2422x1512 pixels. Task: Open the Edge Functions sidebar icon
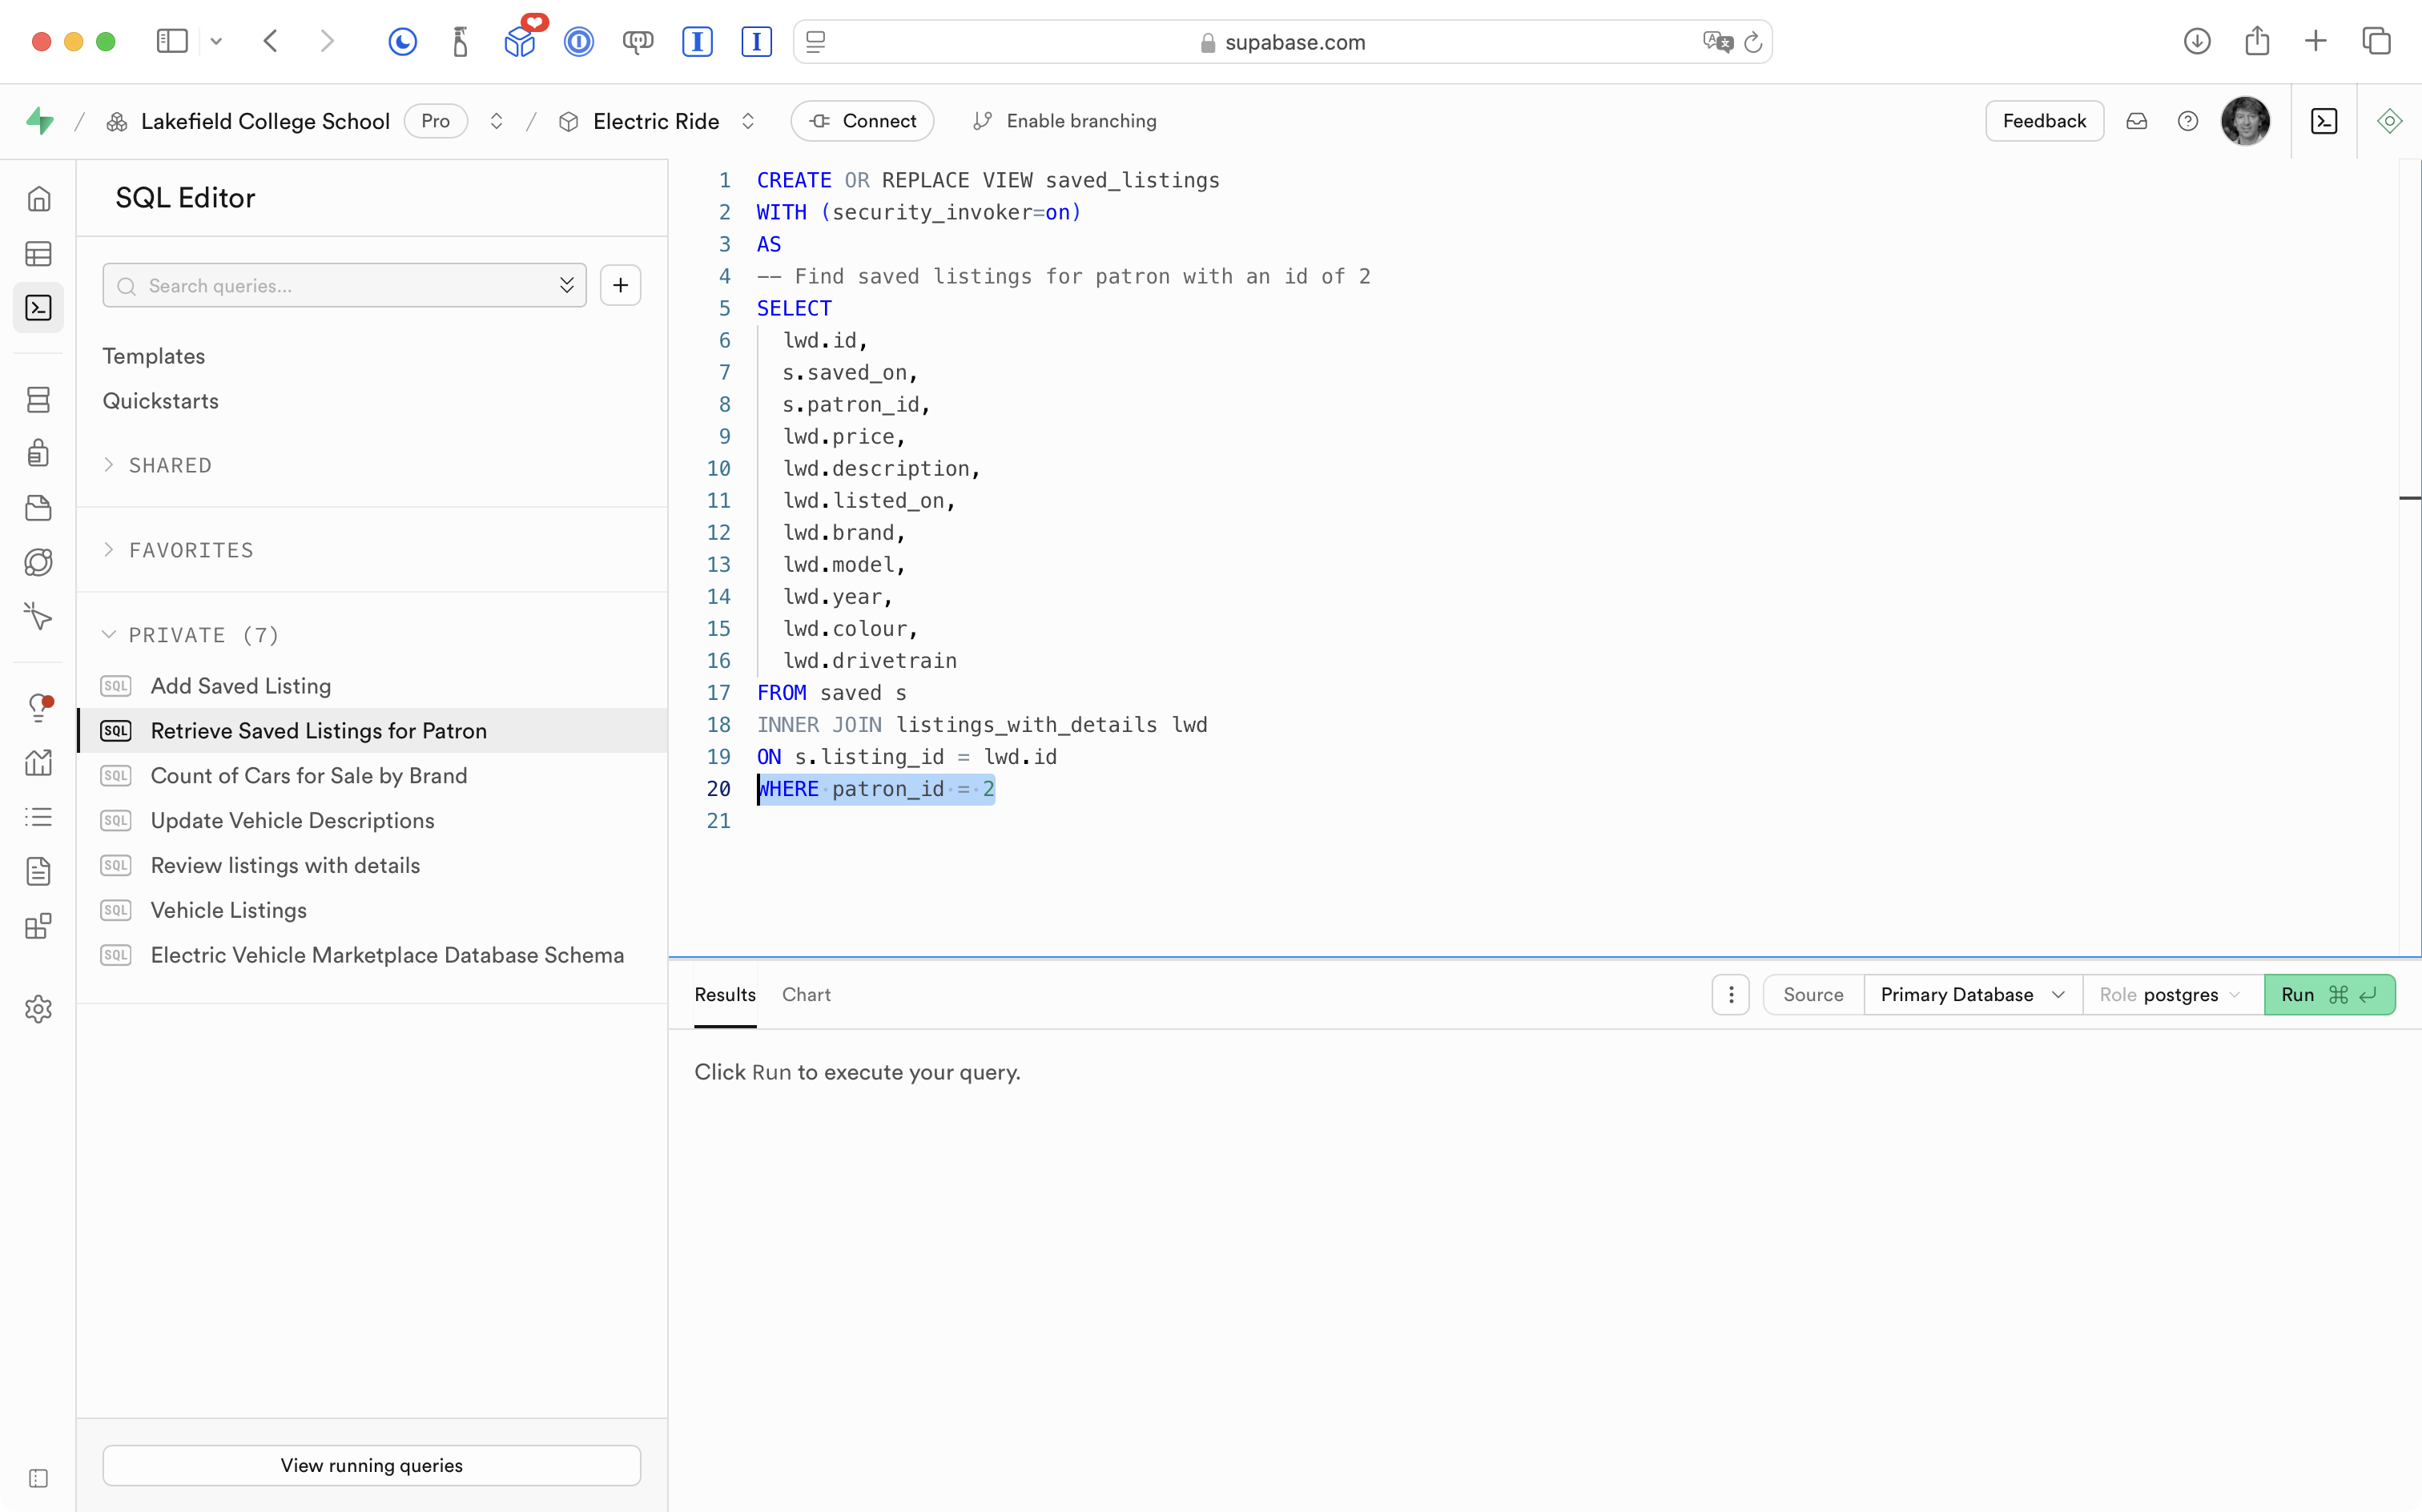point(38,562)
